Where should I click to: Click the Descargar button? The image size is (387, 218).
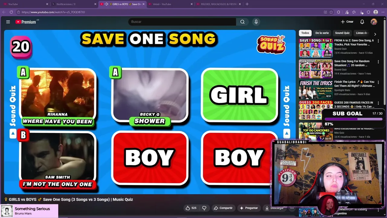click(x=274, y=208)
